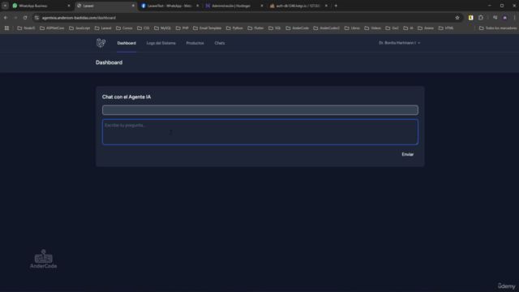Open the Dashboard navigation tab
The width and height of the screenshot is (519, 292).
coord(127,43)
